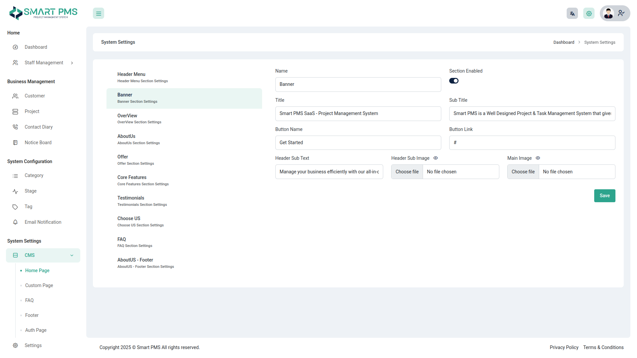The image size is (637, 358).
Task: Select the Stage activity icon
Action: click(15, 191)
